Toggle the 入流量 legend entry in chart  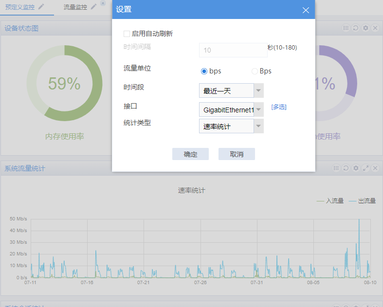click(x=330, y=201)
